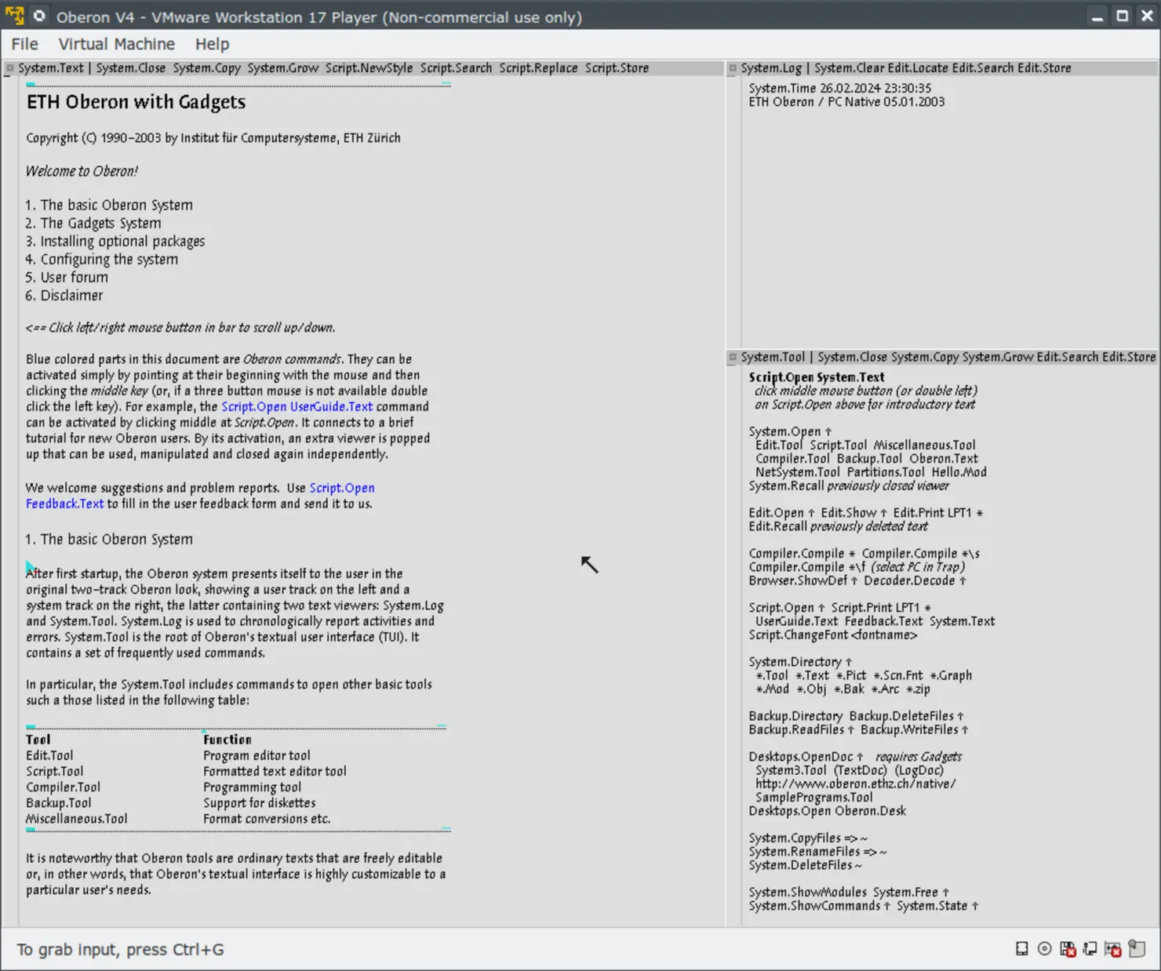Viewport: 1161px width, 971px height.
Task: Click the System.Text viewer's left scroll bar
Action: (9, 502)
